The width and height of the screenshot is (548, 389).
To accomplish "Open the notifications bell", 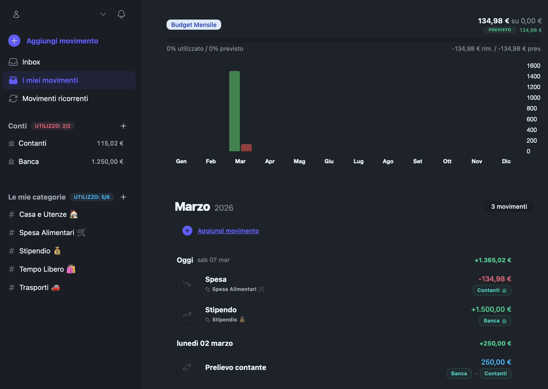I will (x=121, y=14).
